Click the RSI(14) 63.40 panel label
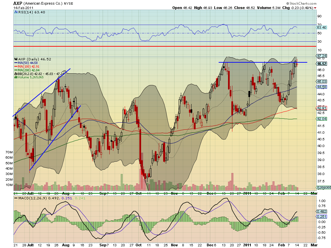331x248 pixels. click(32, 12)
